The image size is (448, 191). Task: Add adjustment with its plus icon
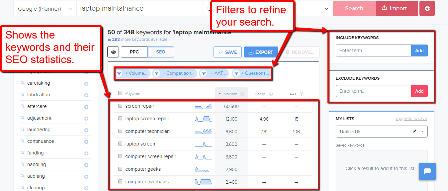point(86,119)
